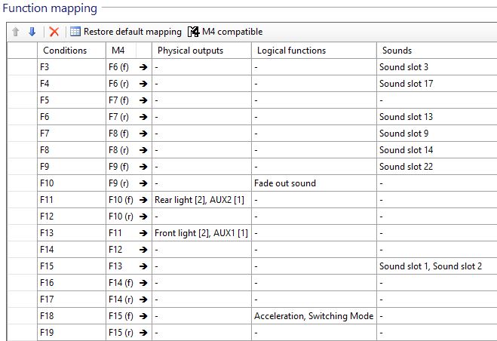Click the Conditions column header

(64, 51)
